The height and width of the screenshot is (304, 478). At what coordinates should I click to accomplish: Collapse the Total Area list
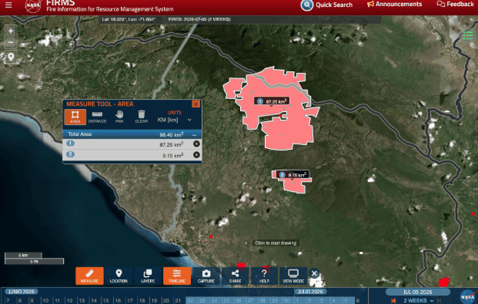[x=194, y=134]
